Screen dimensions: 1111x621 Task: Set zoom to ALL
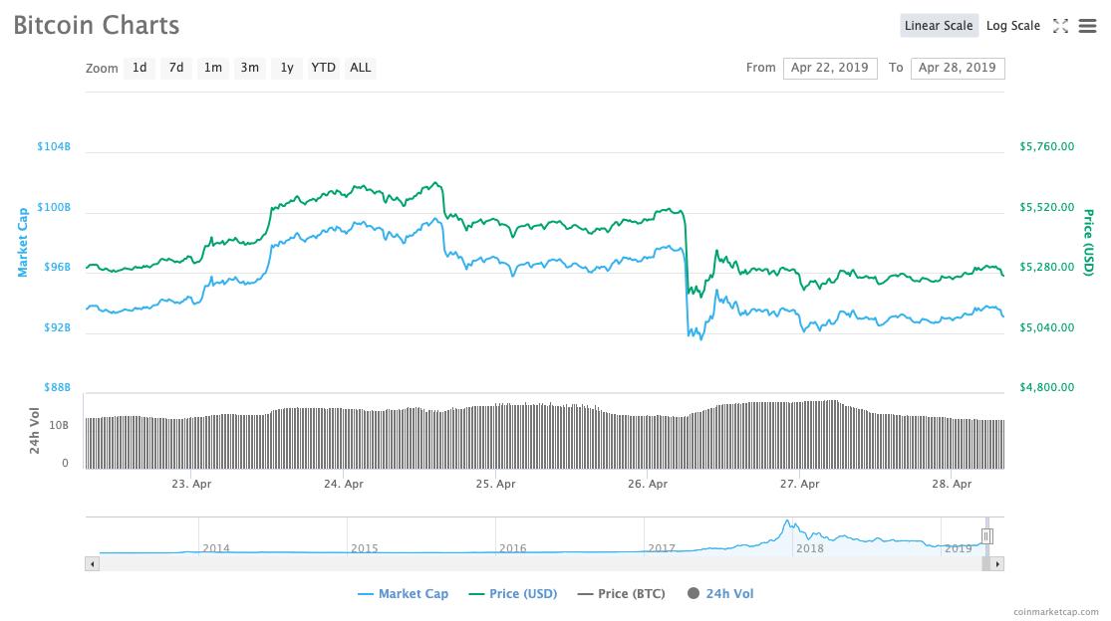(x=360, y=68)
